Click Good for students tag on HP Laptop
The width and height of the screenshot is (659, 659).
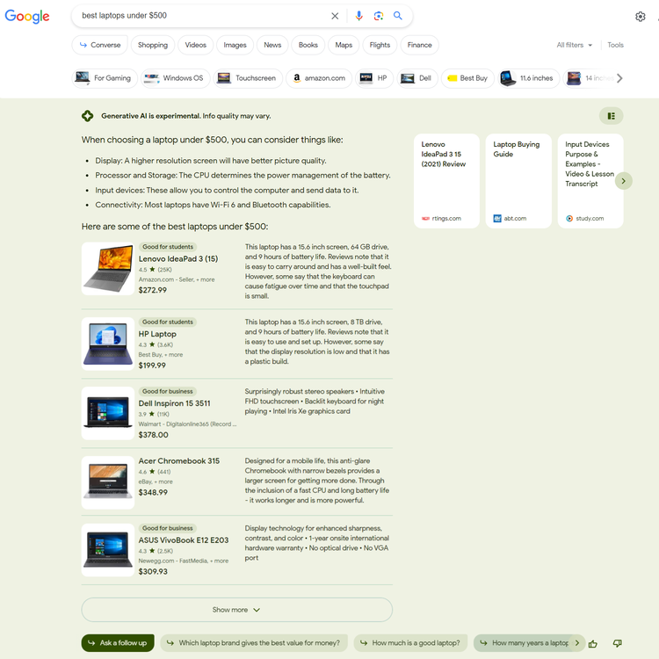tap(168, 322)
